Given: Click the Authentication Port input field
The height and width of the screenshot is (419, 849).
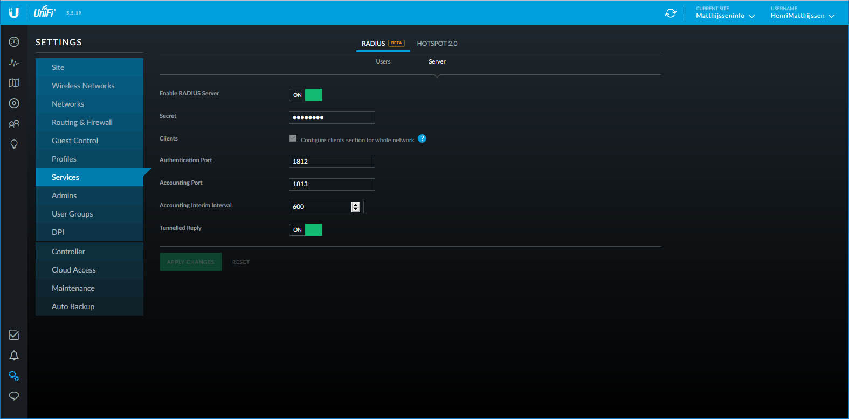Looking at the screenshot, I should (x=332, y=162).
